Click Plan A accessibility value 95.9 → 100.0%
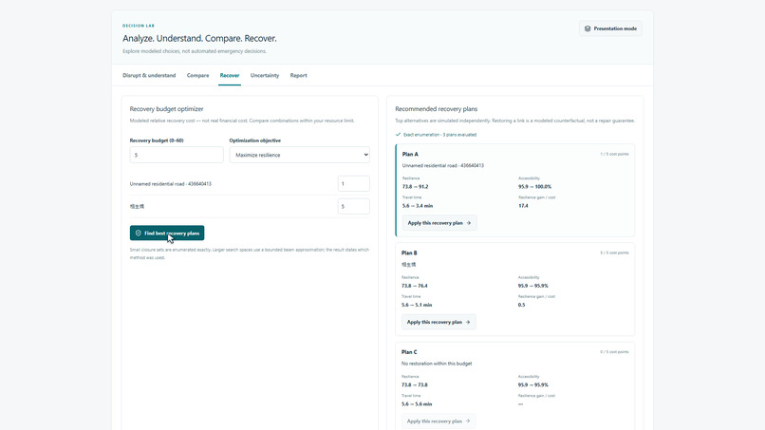The image size is (765, 430). (x=534, y=187)
